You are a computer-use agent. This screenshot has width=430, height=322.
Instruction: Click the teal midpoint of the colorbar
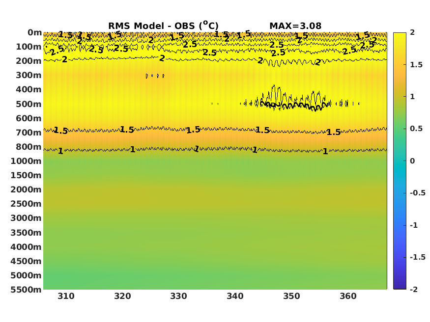pyautogui.click(x=400, y=161)
